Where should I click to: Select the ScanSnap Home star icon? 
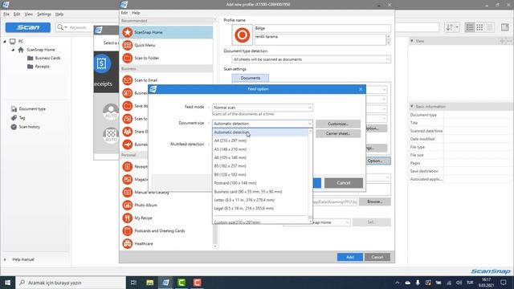127,32
